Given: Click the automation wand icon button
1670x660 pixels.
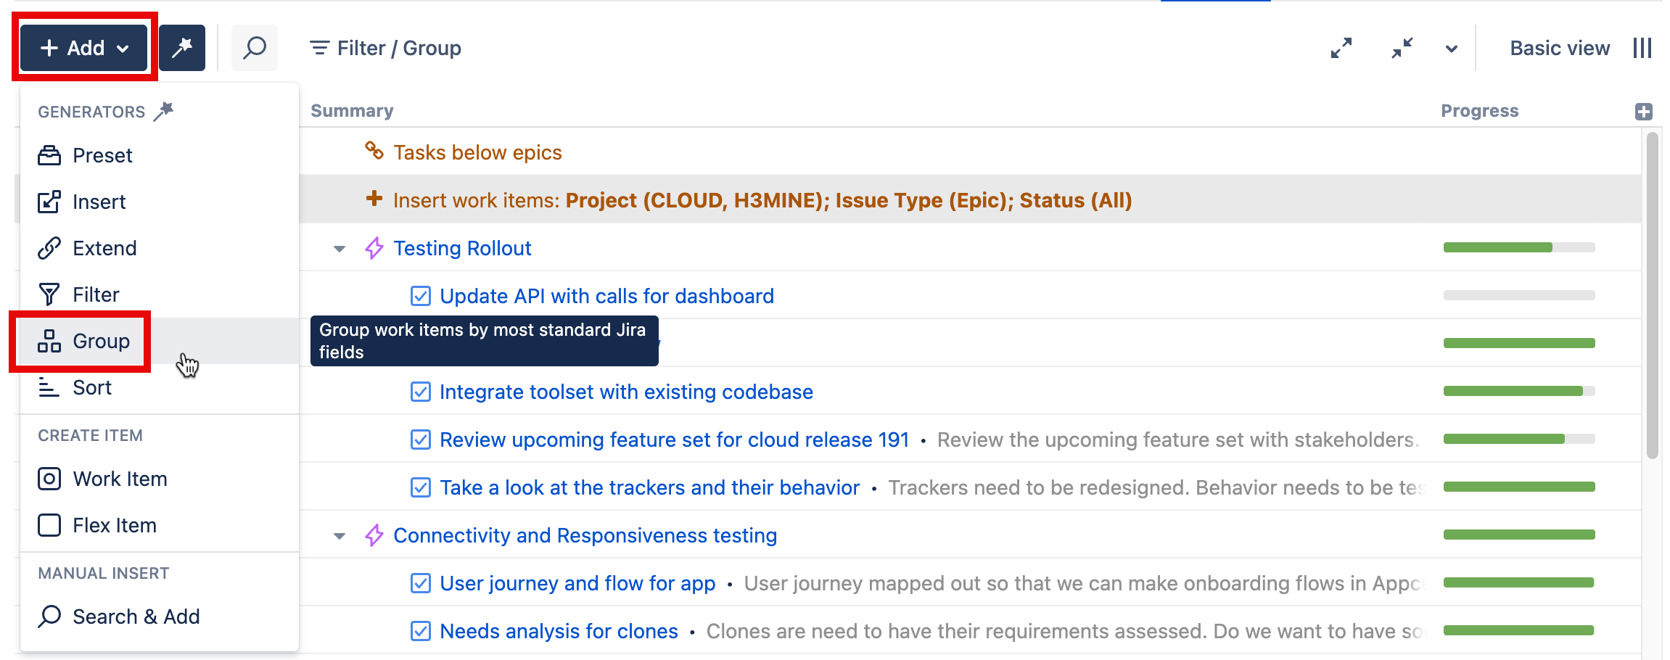Looking at the screenshot, I should pos(182,48).
